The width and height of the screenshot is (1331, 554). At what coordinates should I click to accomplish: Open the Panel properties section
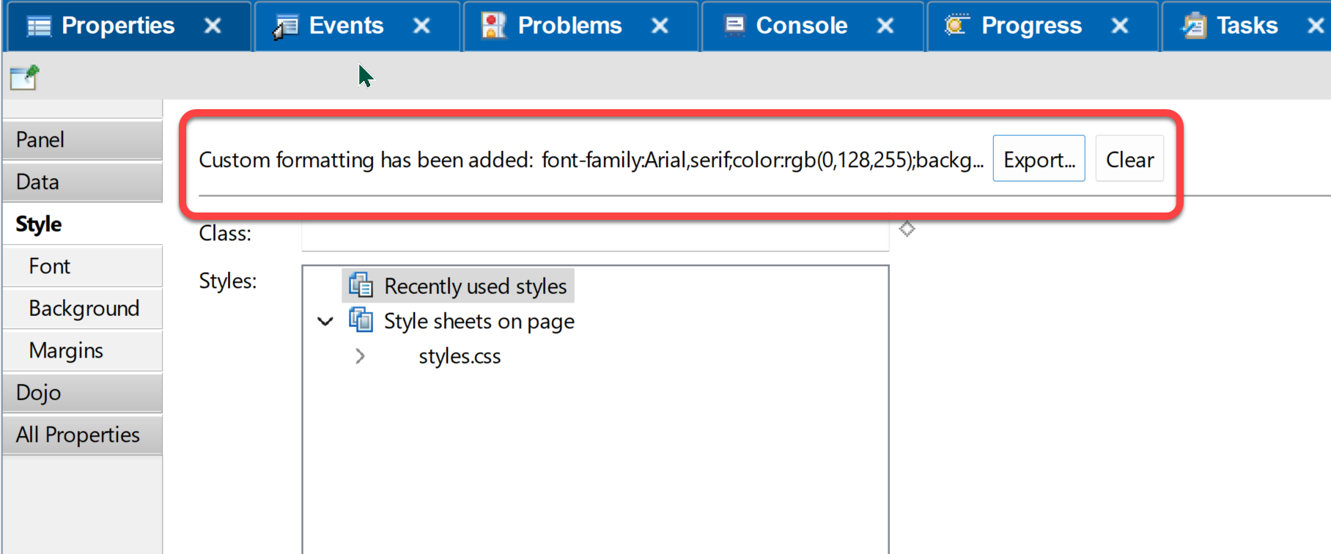82,139
